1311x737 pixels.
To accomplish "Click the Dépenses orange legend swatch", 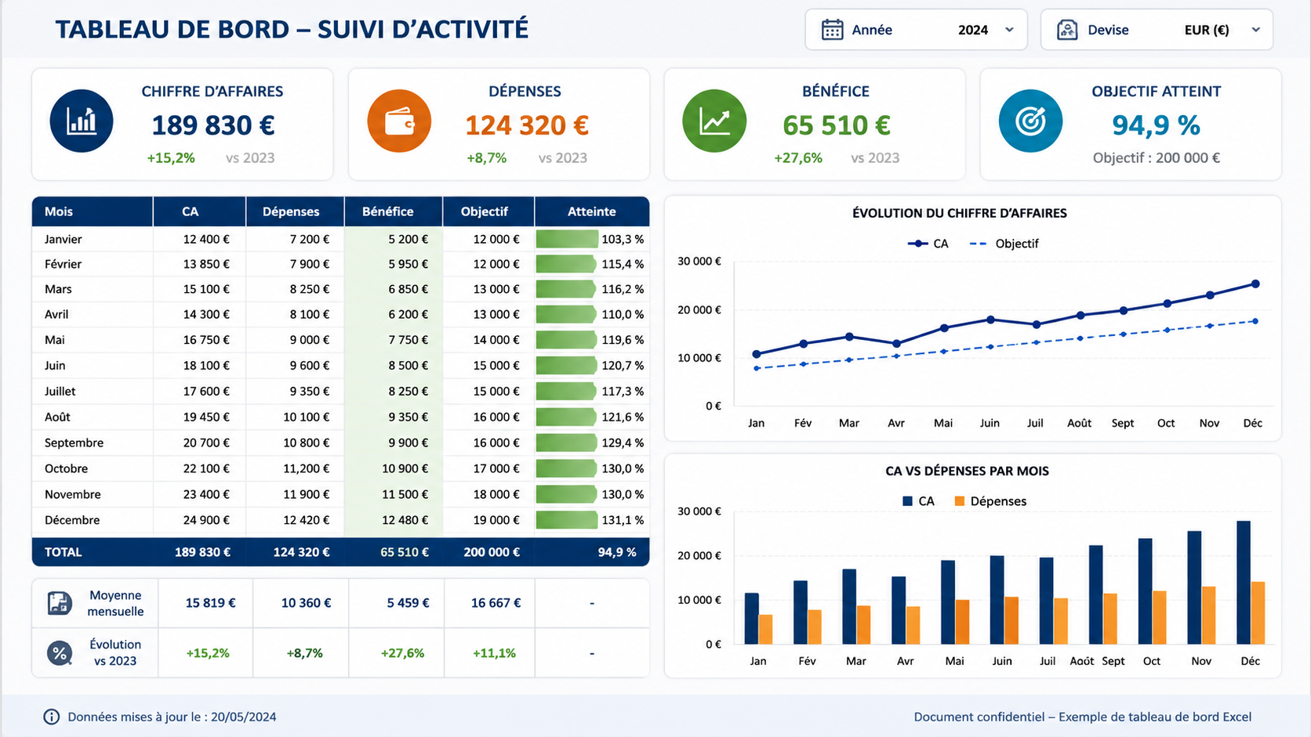I will pos(960,501).
